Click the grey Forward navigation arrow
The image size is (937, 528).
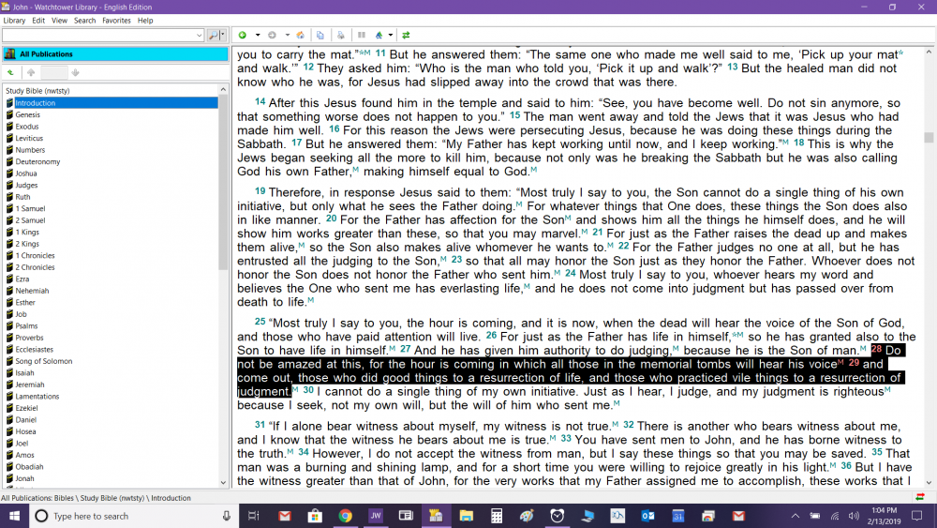tap(272, 36)
